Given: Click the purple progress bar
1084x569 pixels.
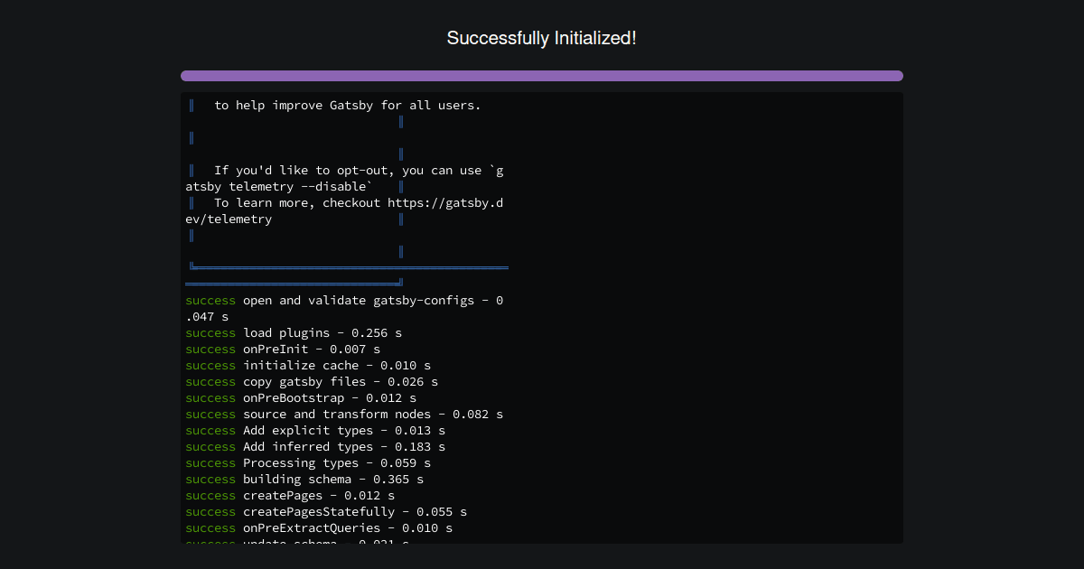Looking at the screenshot, I should (x=541, y=75).
